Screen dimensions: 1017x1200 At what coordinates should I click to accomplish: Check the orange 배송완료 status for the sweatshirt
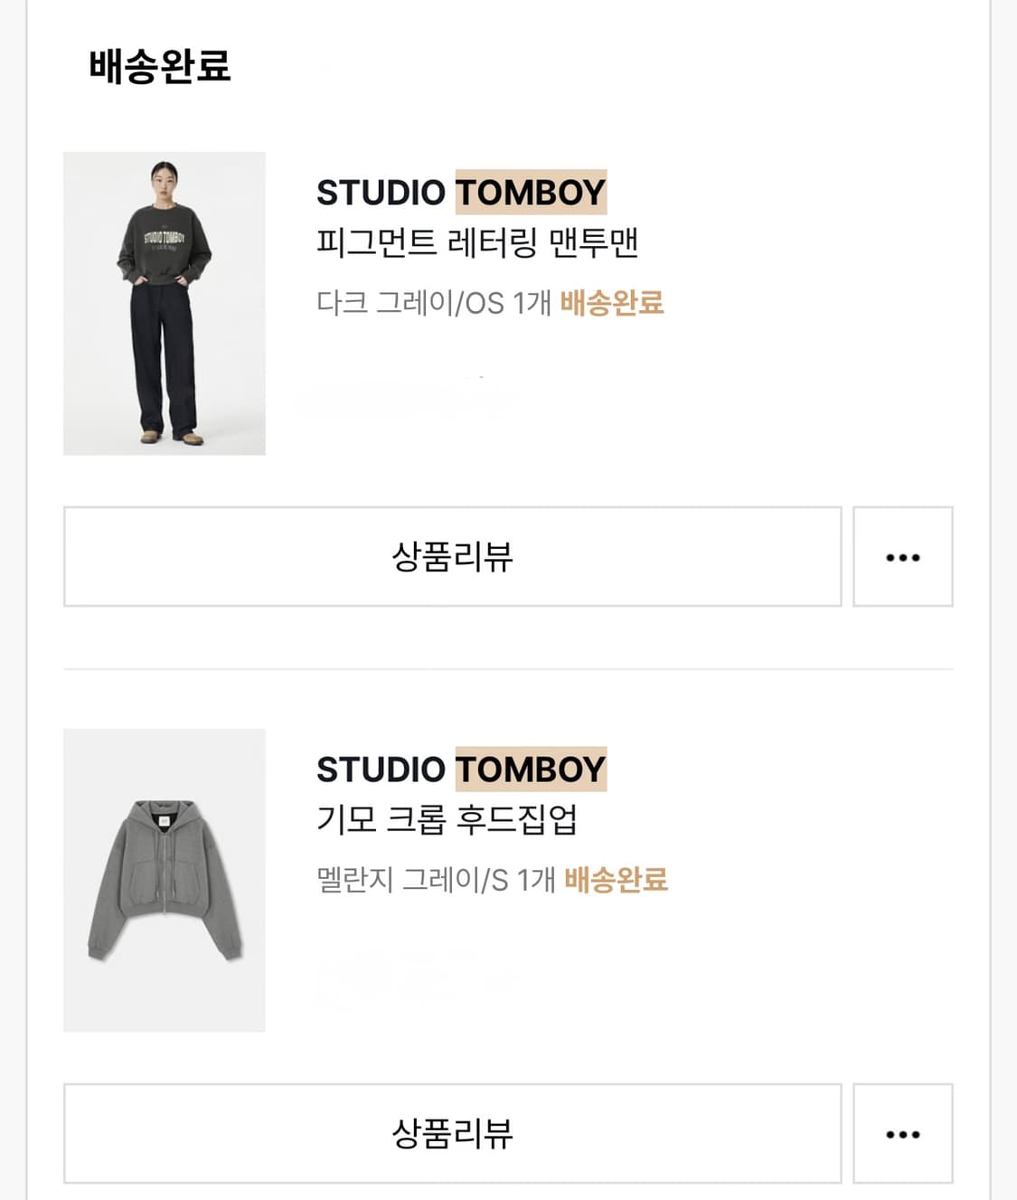click(612, 303)
